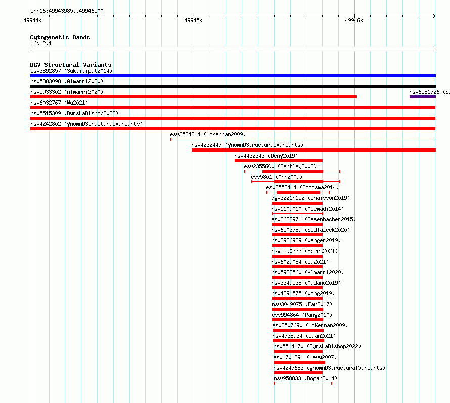The height and width of the screenshot is (403, 450).
Task: Click esv2355600 (Bentley2008) label
Action: pos(280,166)
